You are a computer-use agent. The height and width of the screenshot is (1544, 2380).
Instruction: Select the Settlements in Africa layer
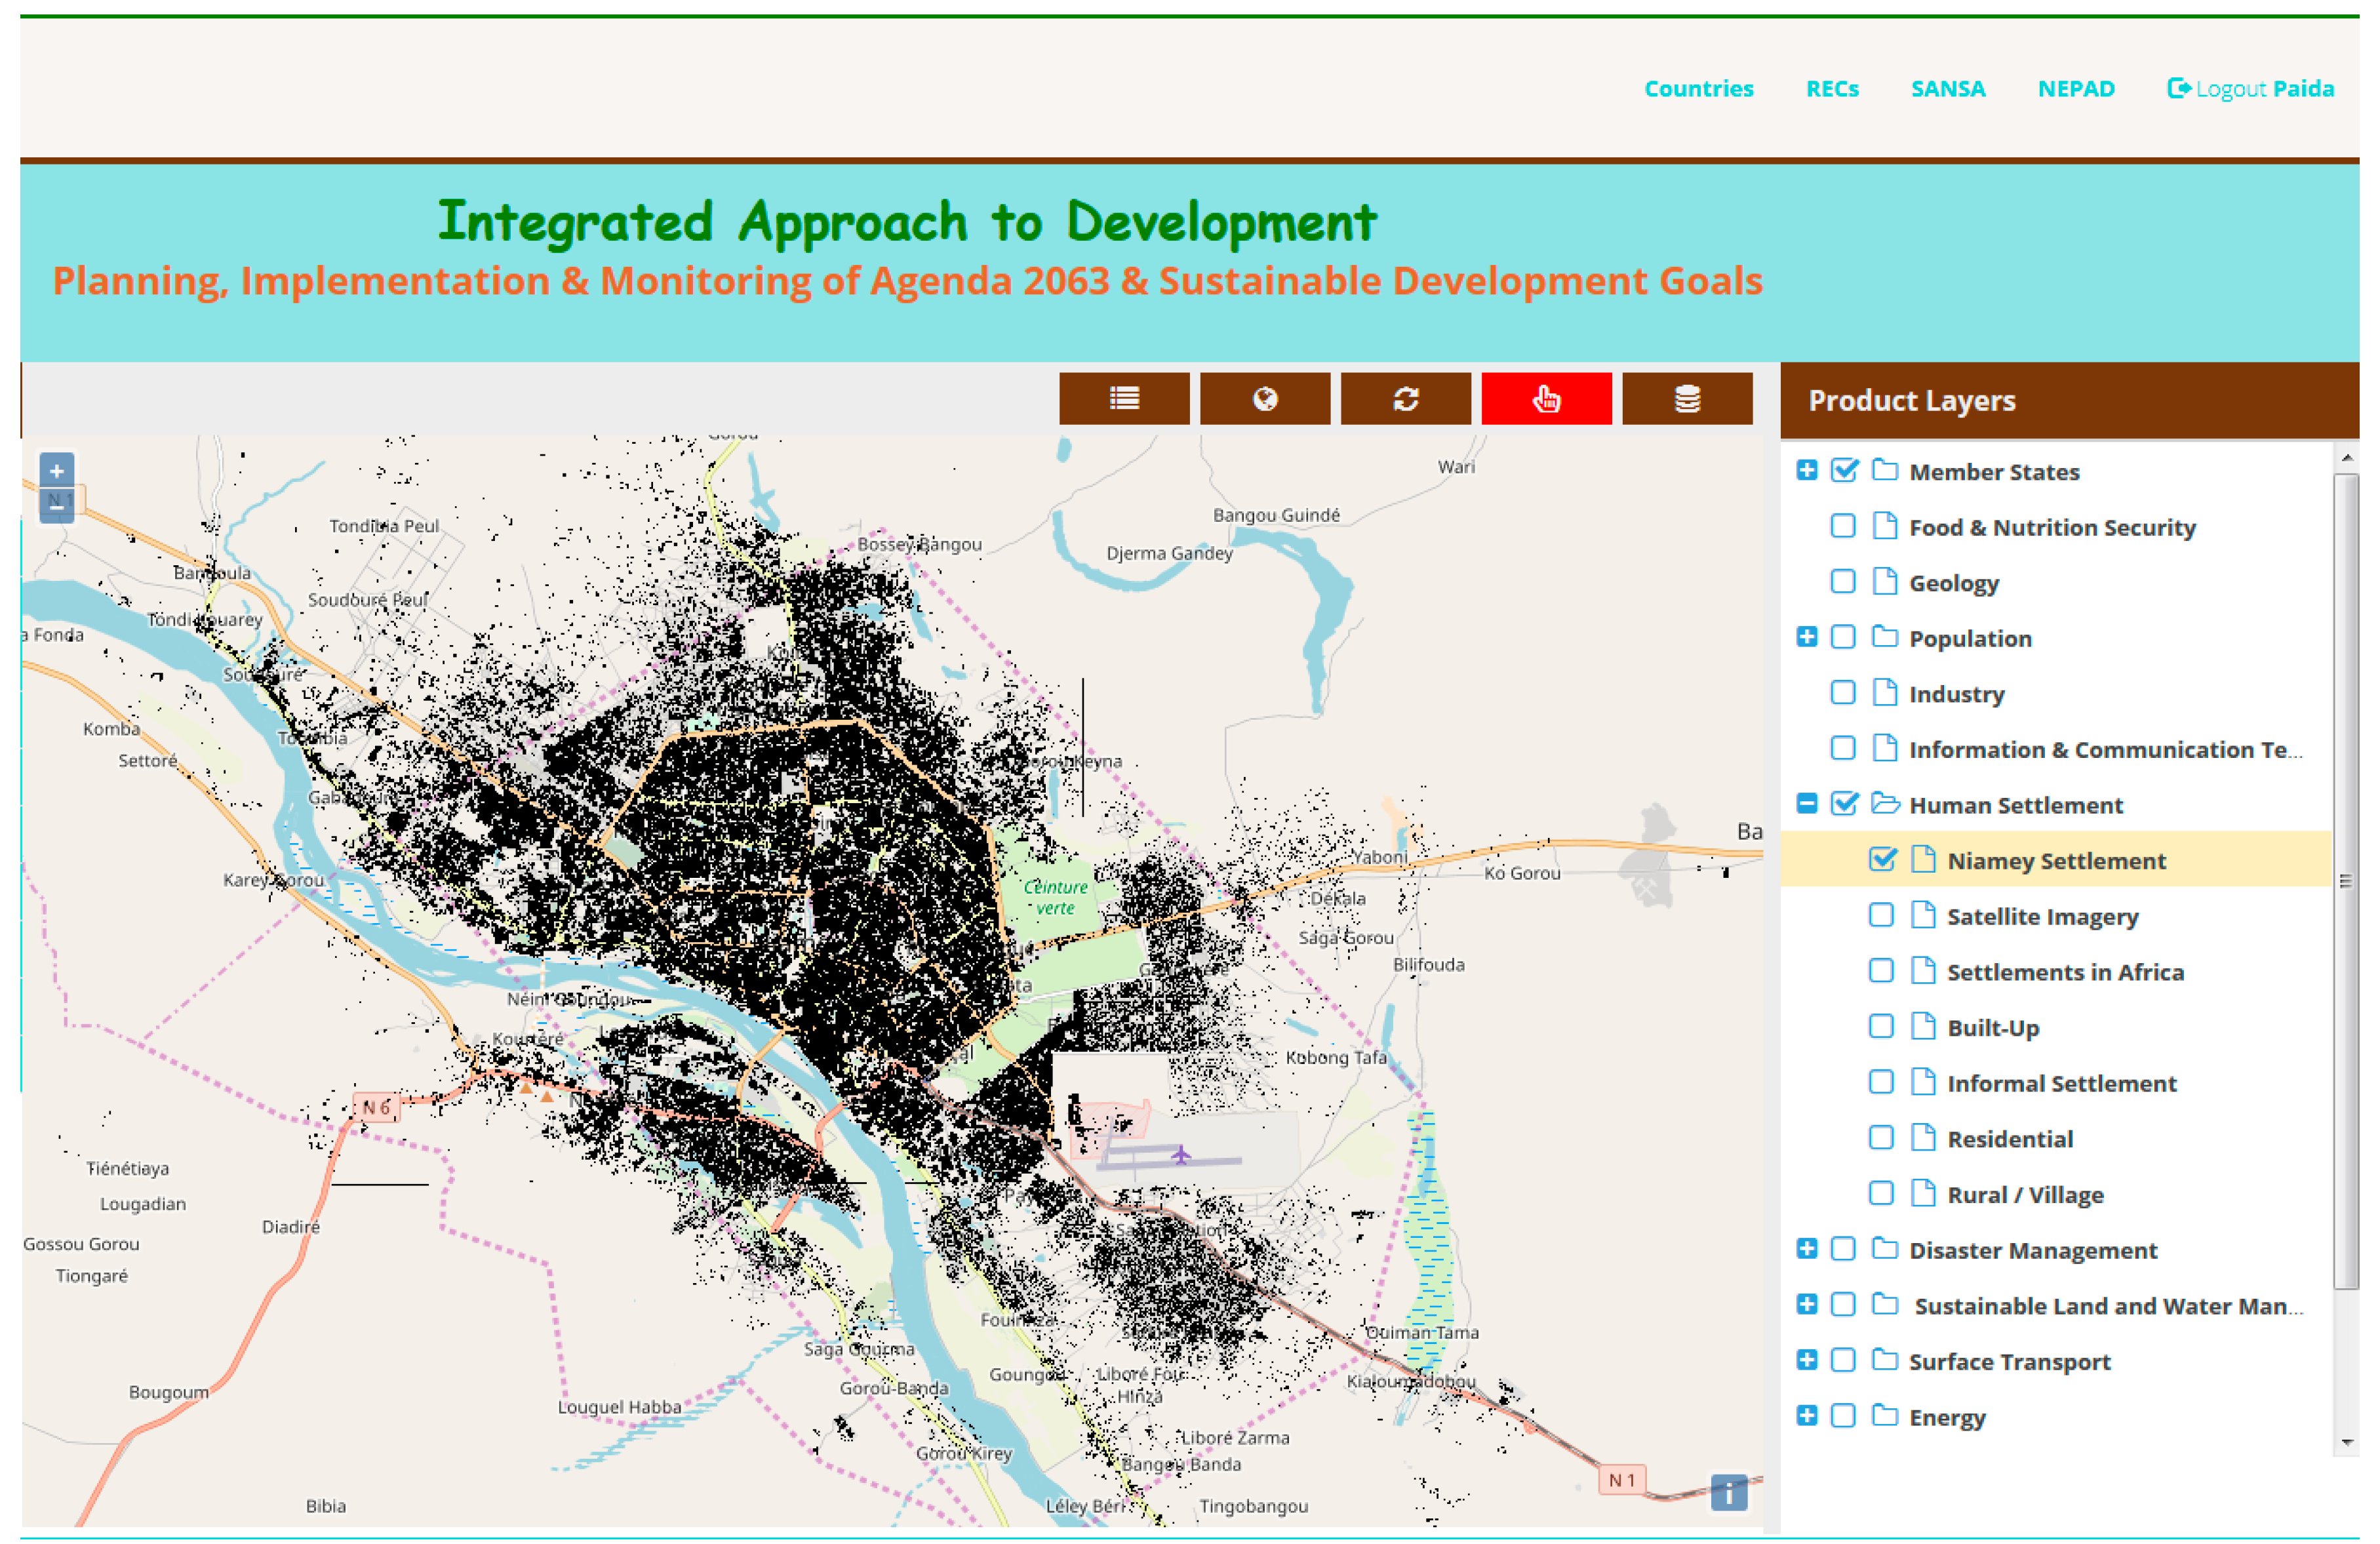pyautogui.click(x=2065, y=972)
